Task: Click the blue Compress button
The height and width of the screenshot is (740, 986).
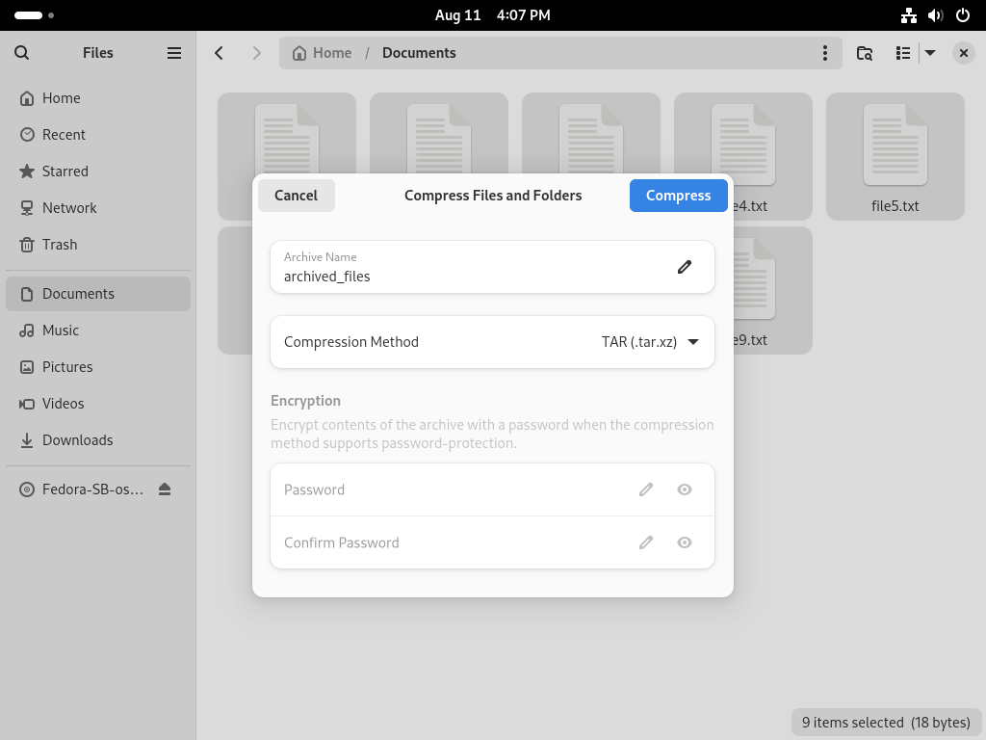Action: pyautogui.click(x=679, y=196)
